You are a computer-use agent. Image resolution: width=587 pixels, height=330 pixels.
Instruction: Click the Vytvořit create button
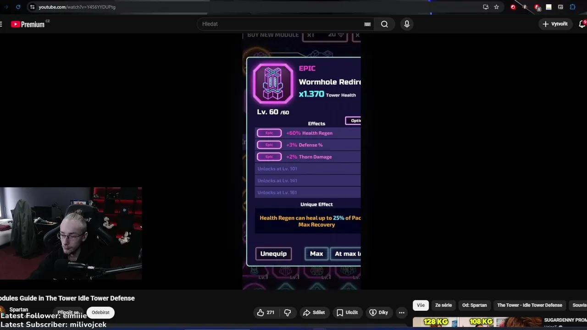point(555,24)
